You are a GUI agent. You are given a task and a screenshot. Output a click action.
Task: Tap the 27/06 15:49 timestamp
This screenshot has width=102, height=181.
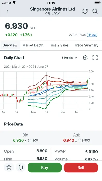tap(78, 35)
